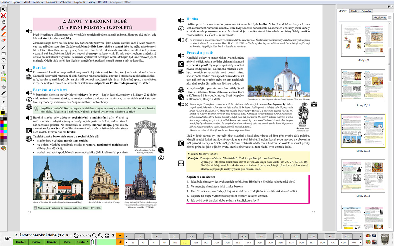The height and width of the screenshot is (246, 394).
Task: Open the Pomůcky menu
Action: [39, 2]
